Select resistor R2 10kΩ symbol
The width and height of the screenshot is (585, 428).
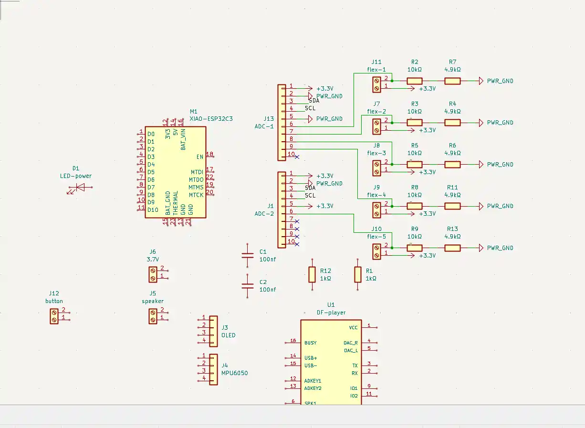coord(415,81)
